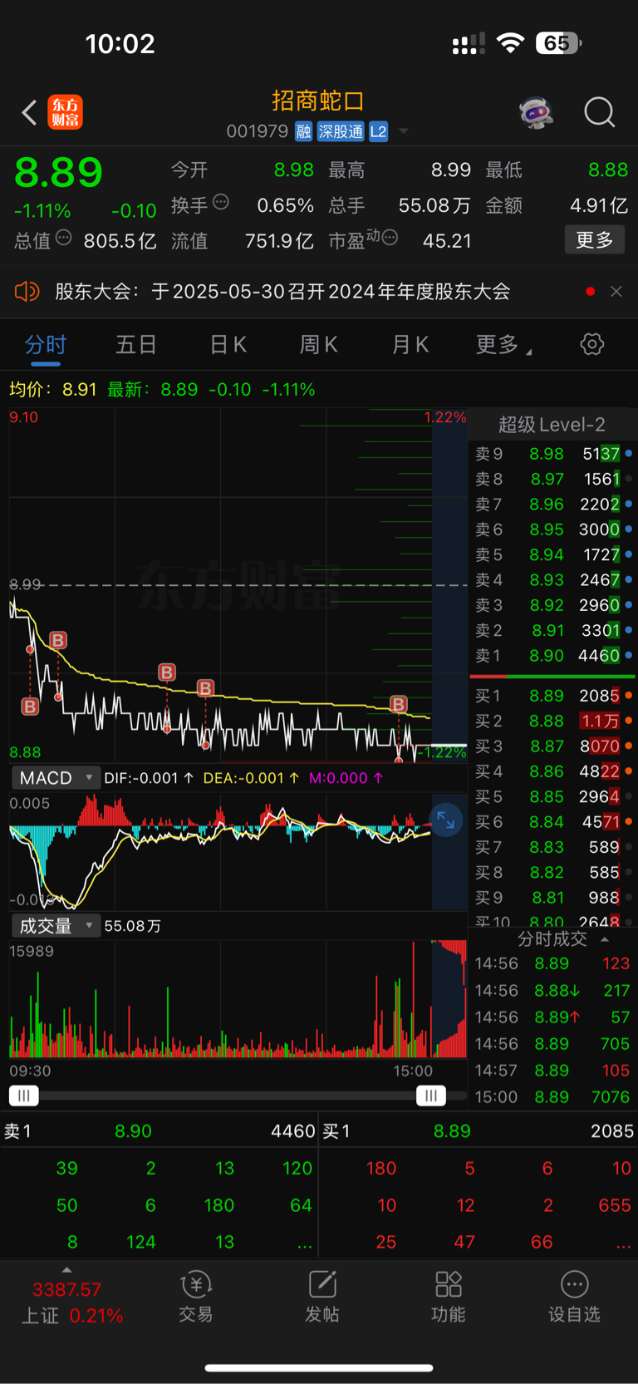The width and height of the screenshot is (638, 1384).
Task: Select the 买6 order row at 8.84
Action: tap(552, 822)
